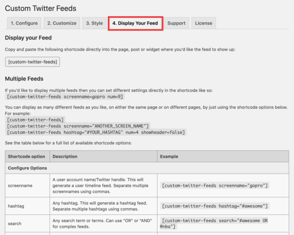Click the screenname="gopro" example code
294x235 pixels.
pos(215,185)
